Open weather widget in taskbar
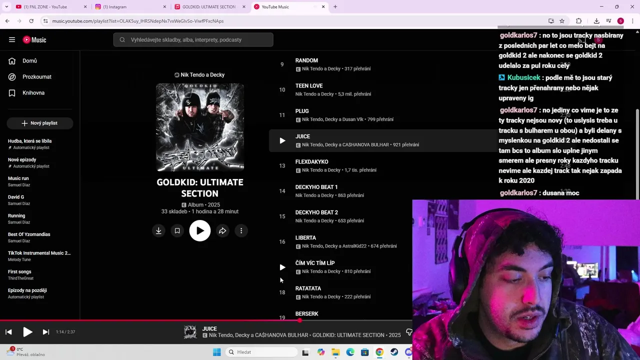 pos(25,351)
